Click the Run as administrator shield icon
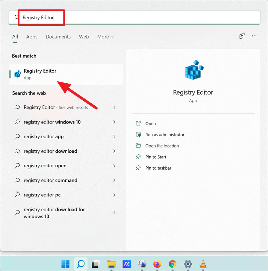The image size is (268, 271). pos(138,134)
